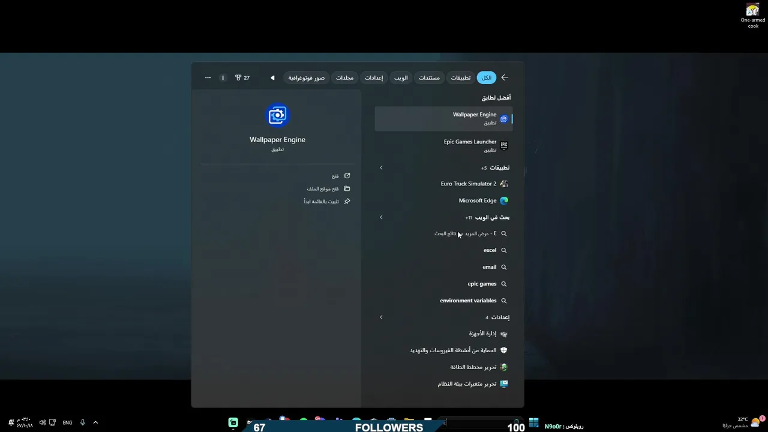This screenshot has width=768, height=432.
Task: Launch Euro Truck Simulator 2 from results
Action: click(x=444, y=184)
